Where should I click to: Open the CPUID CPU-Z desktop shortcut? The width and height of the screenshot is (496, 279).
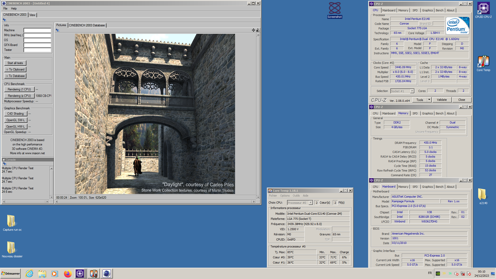483,10
